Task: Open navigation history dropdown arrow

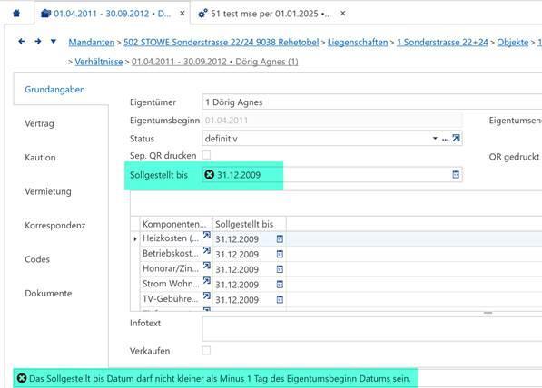Action: [x=54, y=42]
